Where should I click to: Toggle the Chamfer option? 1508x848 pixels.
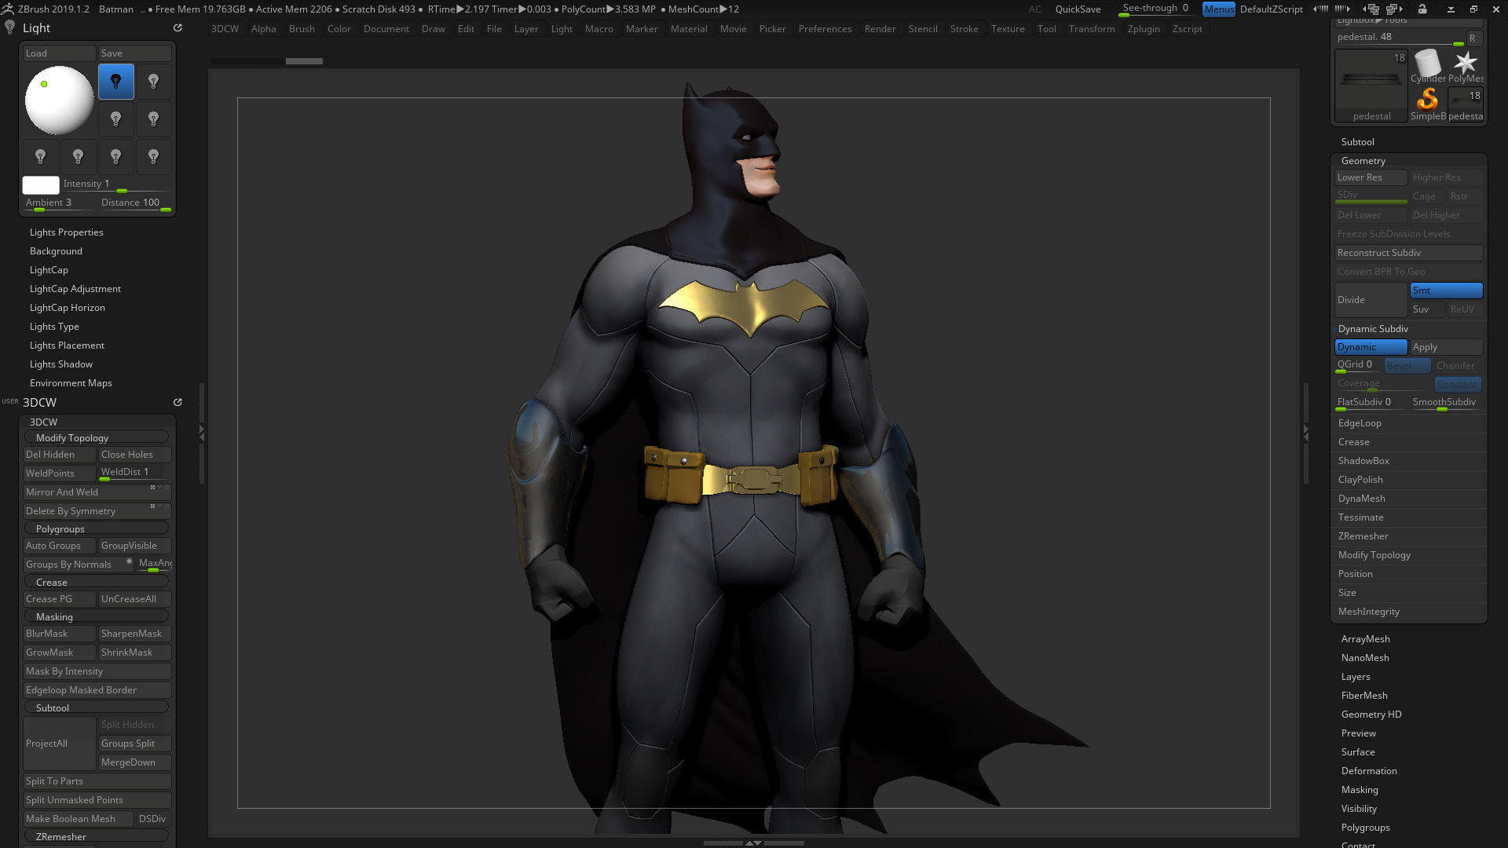pos(1456,366)
